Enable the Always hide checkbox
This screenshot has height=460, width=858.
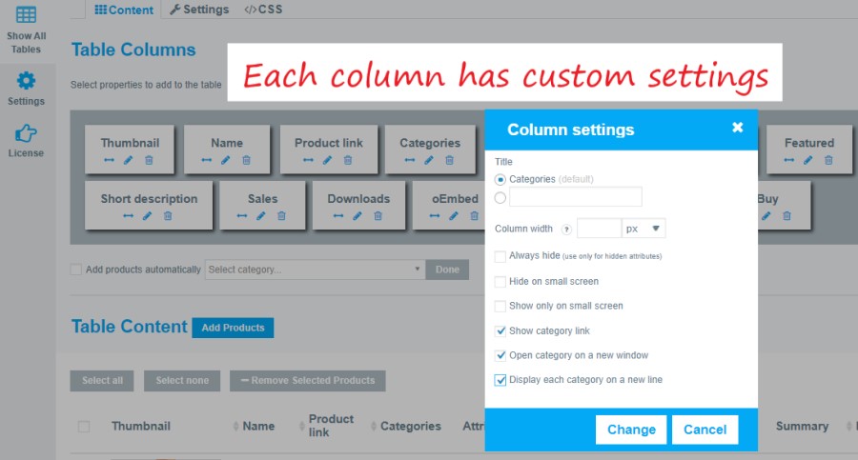tap(500, 257)
